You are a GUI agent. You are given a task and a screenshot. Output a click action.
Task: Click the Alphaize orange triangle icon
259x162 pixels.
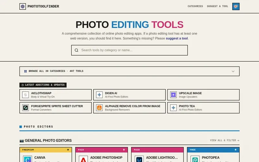pos(99,108)
